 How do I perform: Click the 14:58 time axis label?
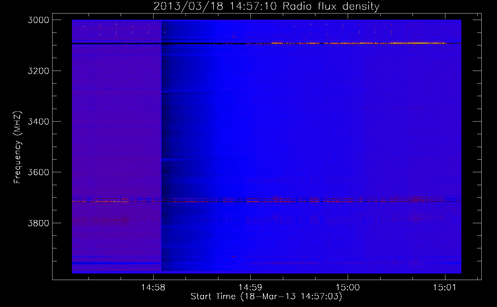[153, 288]
